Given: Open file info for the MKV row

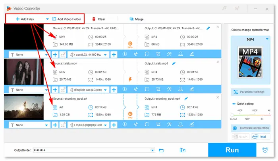Looking at the screenshot, I should pyautogui.click(x=125, y=54).
